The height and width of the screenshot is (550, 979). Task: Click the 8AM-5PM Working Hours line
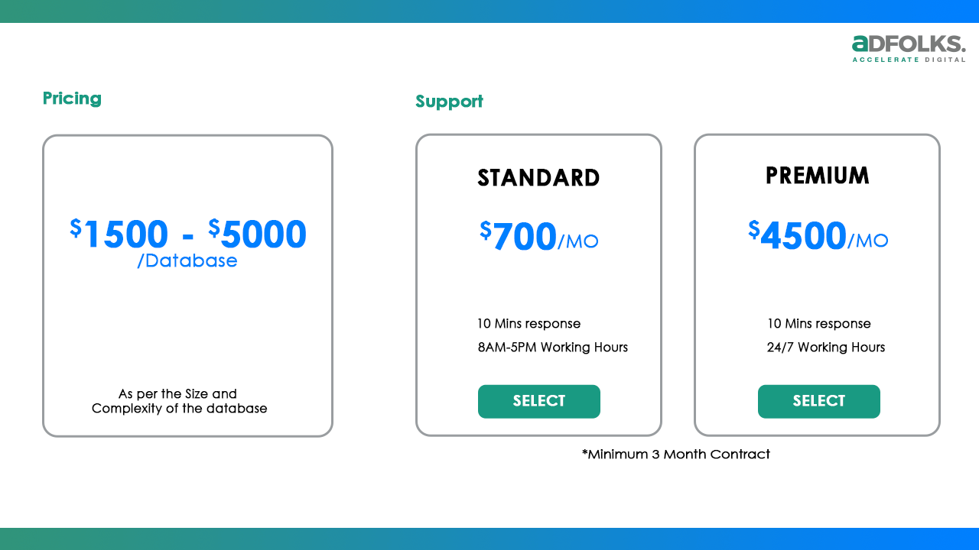coord(552,348)
